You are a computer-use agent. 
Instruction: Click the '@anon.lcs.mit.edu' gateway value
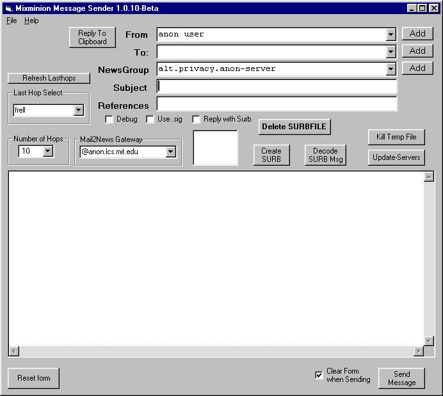(x=110, y=152)
